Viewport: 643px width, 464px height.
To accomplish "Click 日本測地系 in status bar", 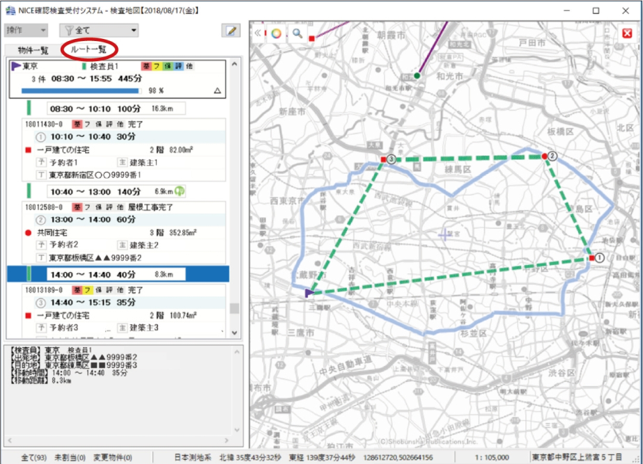I will coord(193,458).
